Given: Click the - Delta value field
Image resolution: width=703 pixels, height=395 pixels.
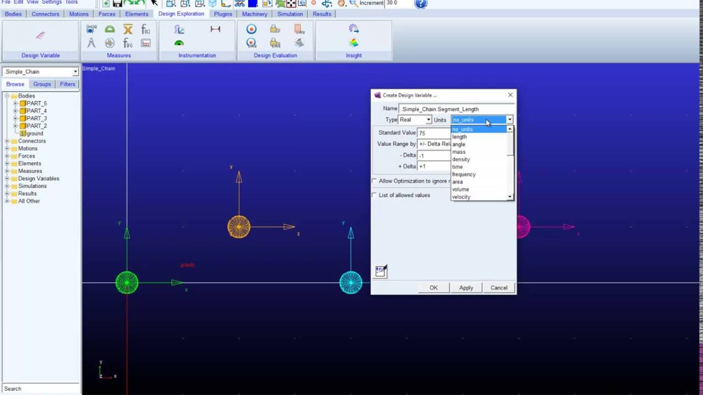Looking at the screenshot, I should (x=435, y=155).
